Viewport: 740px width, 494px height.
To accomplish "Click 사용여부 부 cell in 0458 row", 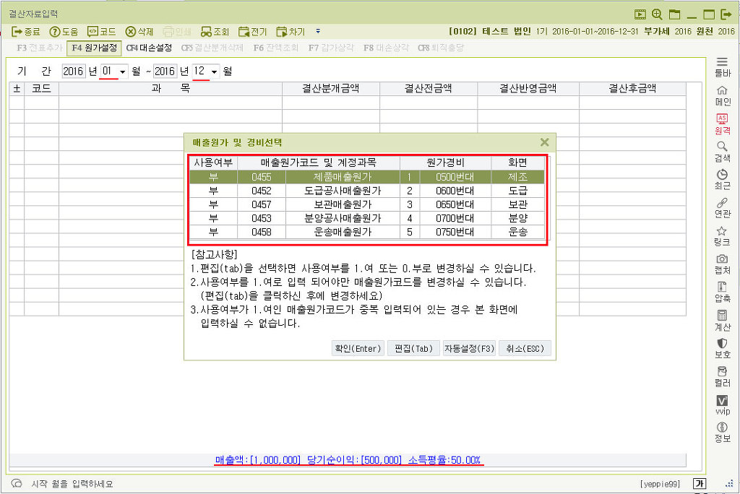I will (214, 232).
